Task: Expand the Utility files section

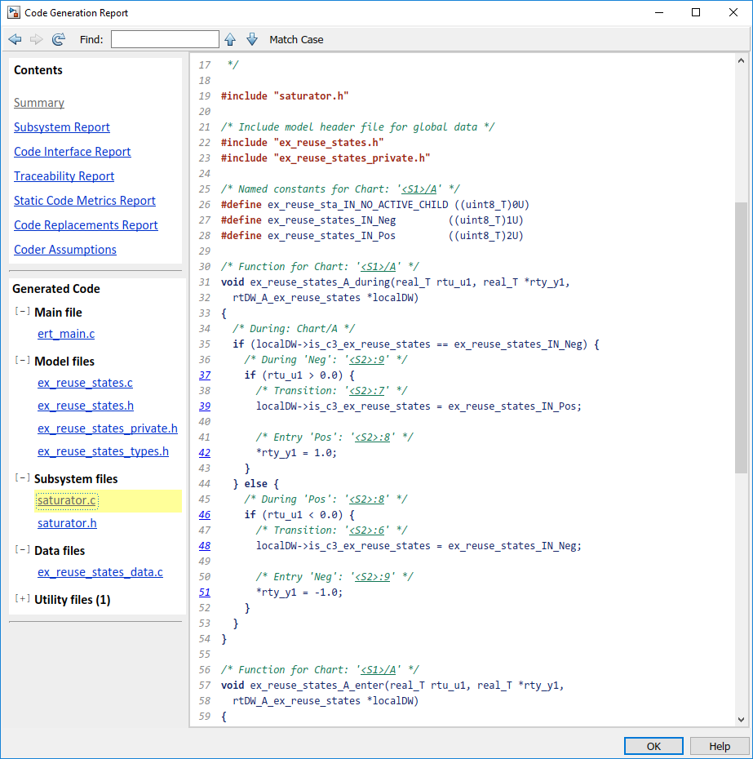Action: click(22, 598)
